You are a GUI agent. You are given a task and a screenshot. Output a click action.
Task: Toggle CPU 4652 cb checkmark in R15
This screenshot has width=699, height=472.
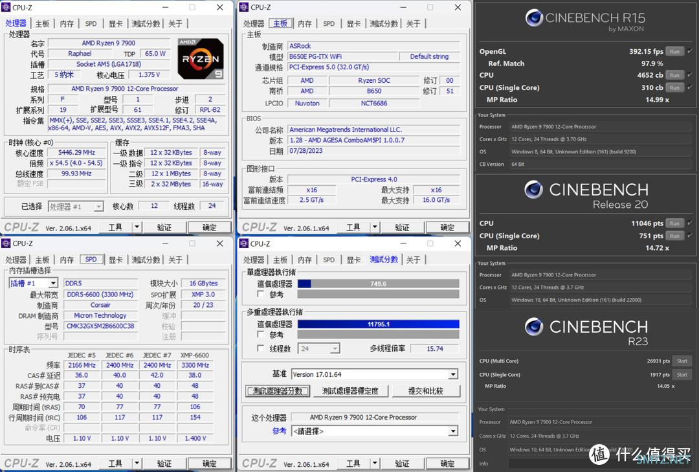click(690, 75)
